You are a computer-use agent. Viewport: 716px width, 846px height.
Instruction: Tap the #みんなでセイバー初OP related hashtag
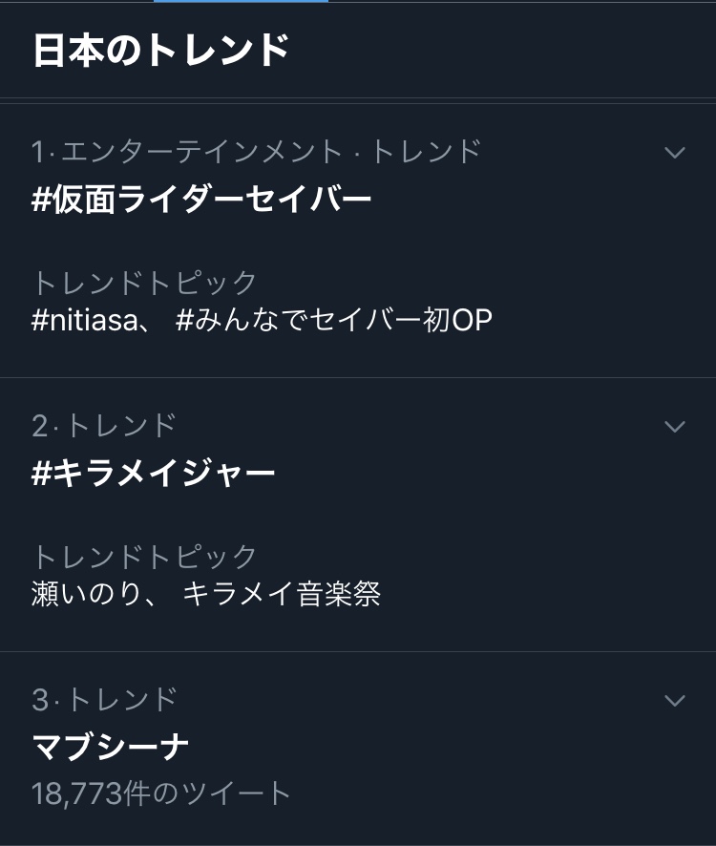click(334, 320)
